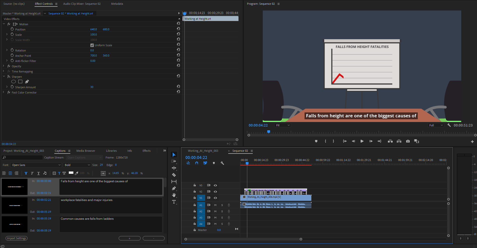
Task: Select the Hand tool
Action: tap(174, 195)
